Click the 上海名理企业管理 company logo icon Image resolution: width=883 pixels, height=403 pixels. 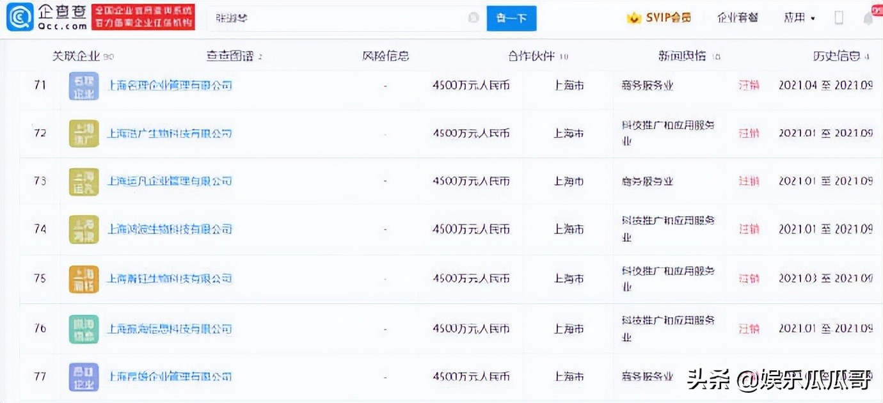coord(83,86)
